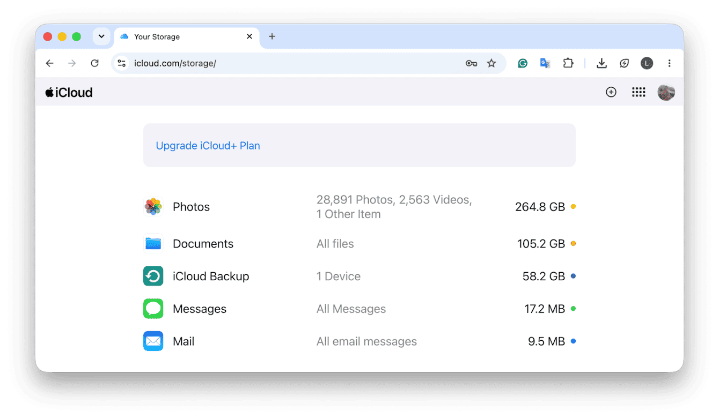The width and height of the screenshot is (719, 419).
Task: Click the iCloud Backup label
Action: click(x=211, y=276)
